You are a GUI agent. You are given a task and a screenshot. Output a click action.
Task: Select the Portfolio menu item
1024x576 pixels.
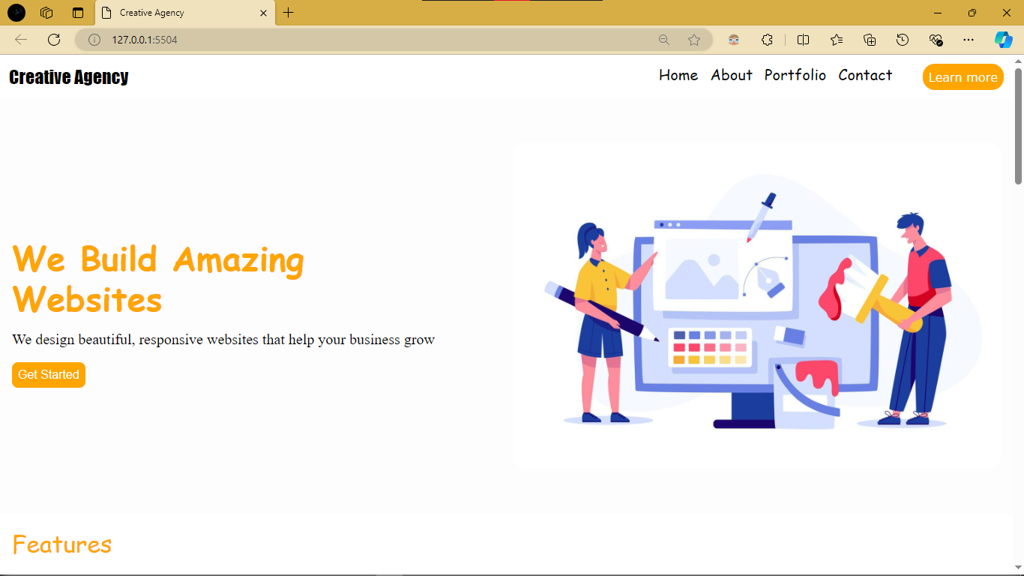tap(795, 75)
